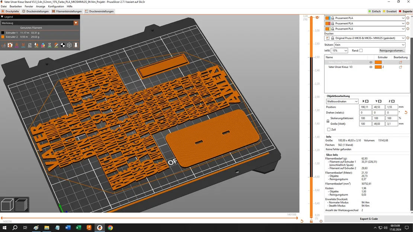Screen dimensions: 413x232
Task: Toggle the tool changes icon in legend
Action: [x=36, y=45]
